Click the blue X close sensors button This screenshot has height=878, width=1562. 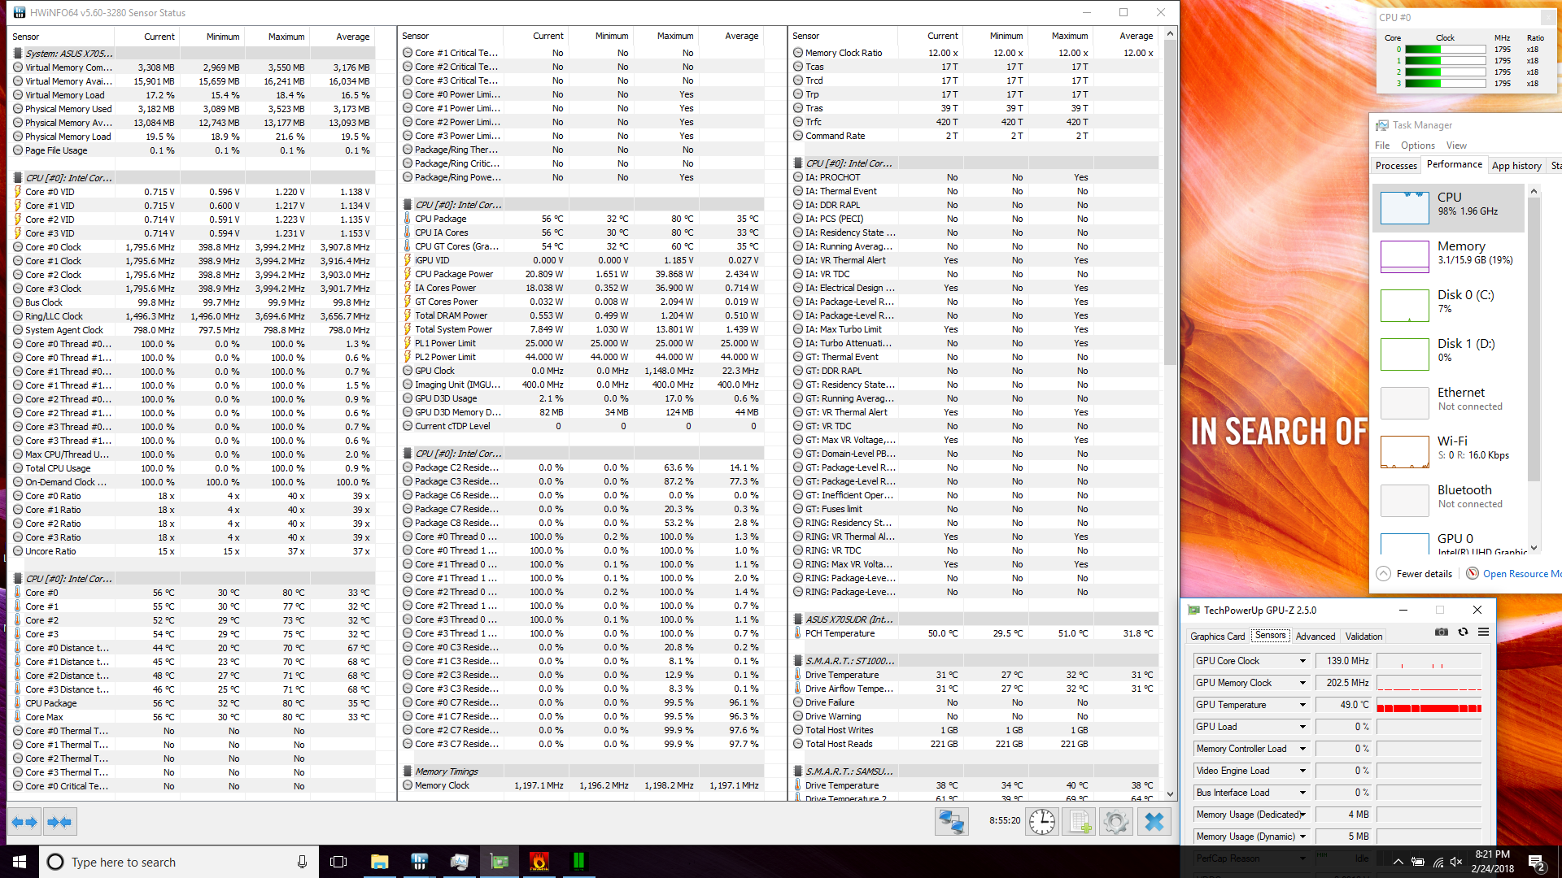click(x=1154, y=823)
